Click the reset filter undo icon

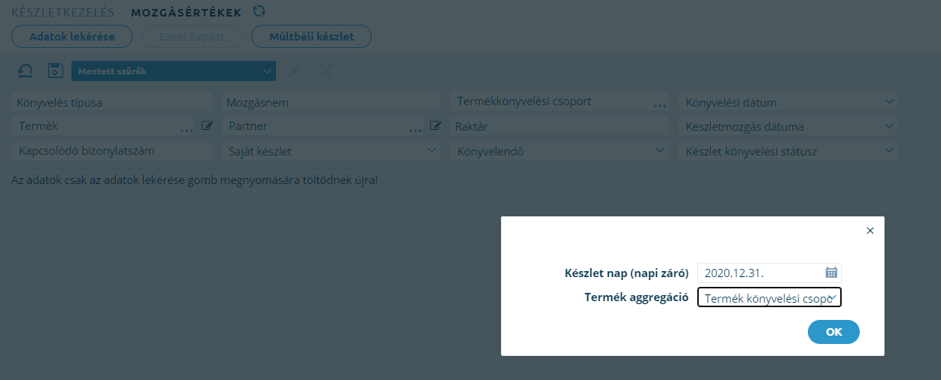point(26,71)
